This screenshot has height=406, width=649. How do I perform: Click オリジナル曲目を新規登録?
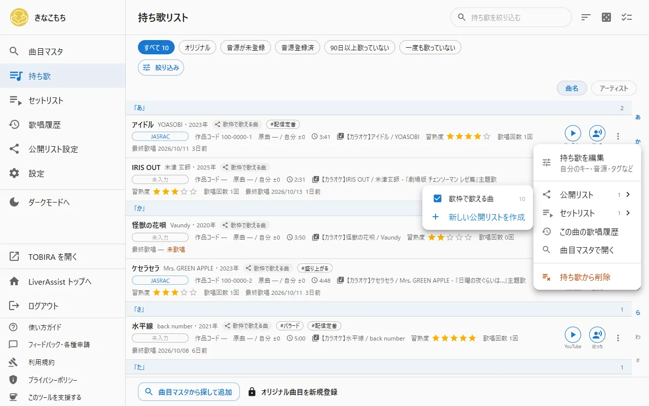pyautogui.click(x=293, y=392)
